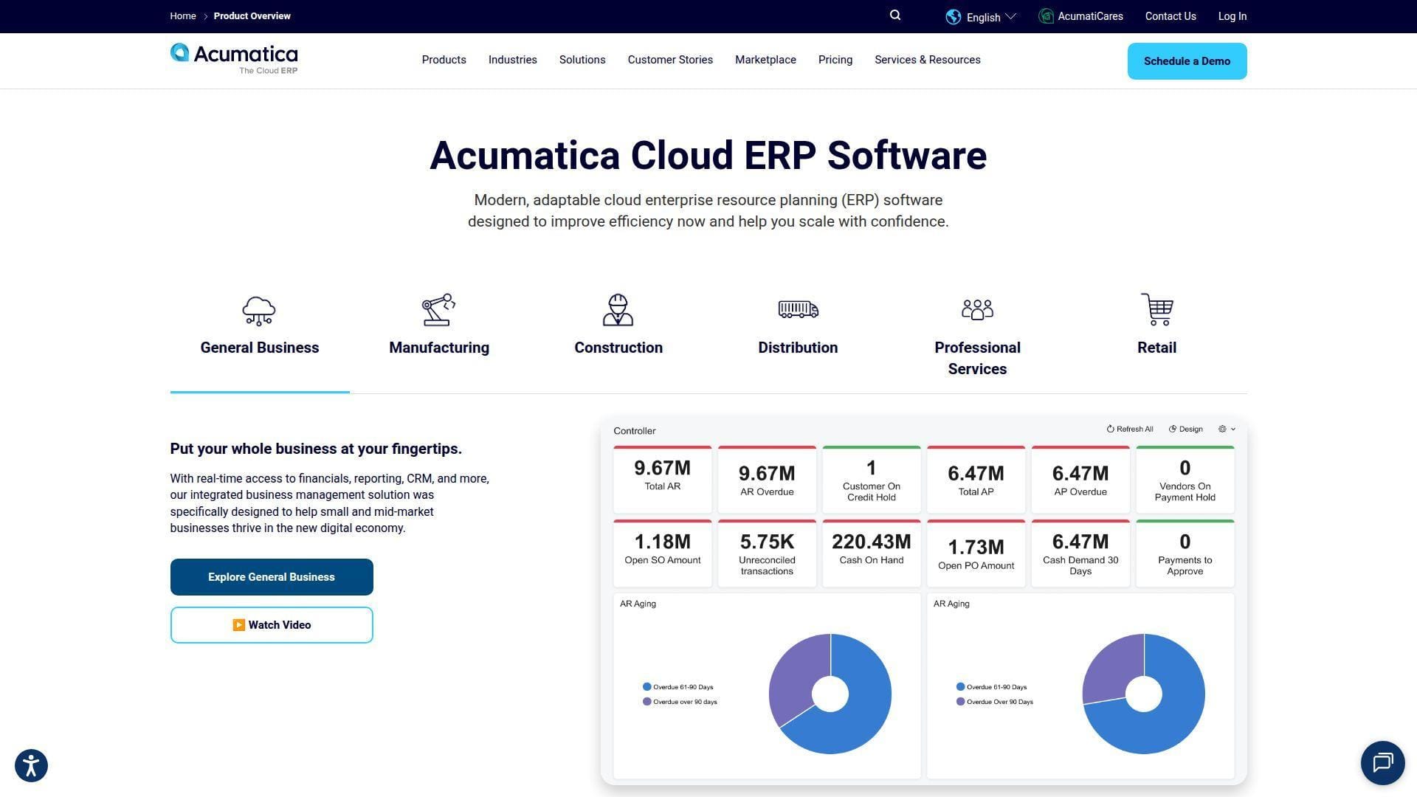Click the Payments to Approve tile
The width and height of the screenshot is (1417, 797).
coord(1185,553)
